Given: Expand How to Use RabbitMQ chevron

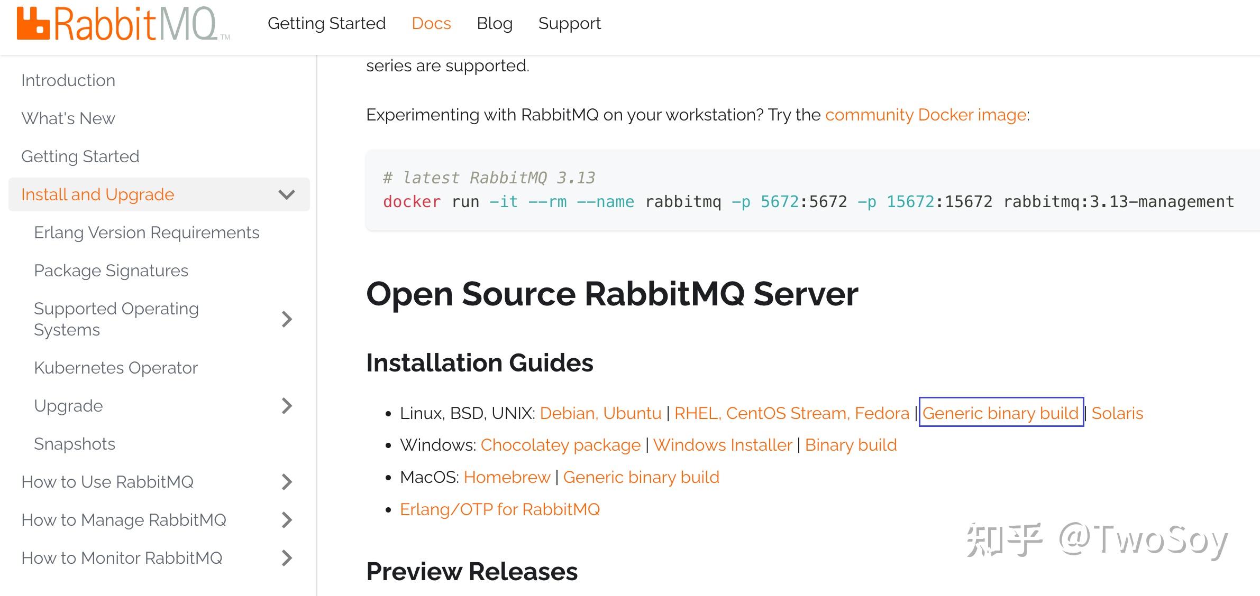Looking at the screenshot, I should [286, 482].
